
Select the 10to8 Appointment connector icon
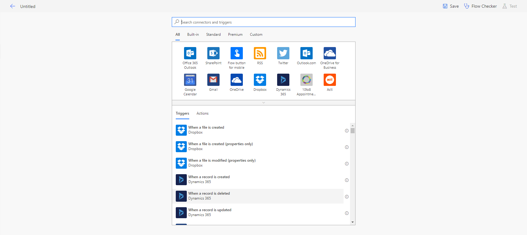tap(307, 80)
